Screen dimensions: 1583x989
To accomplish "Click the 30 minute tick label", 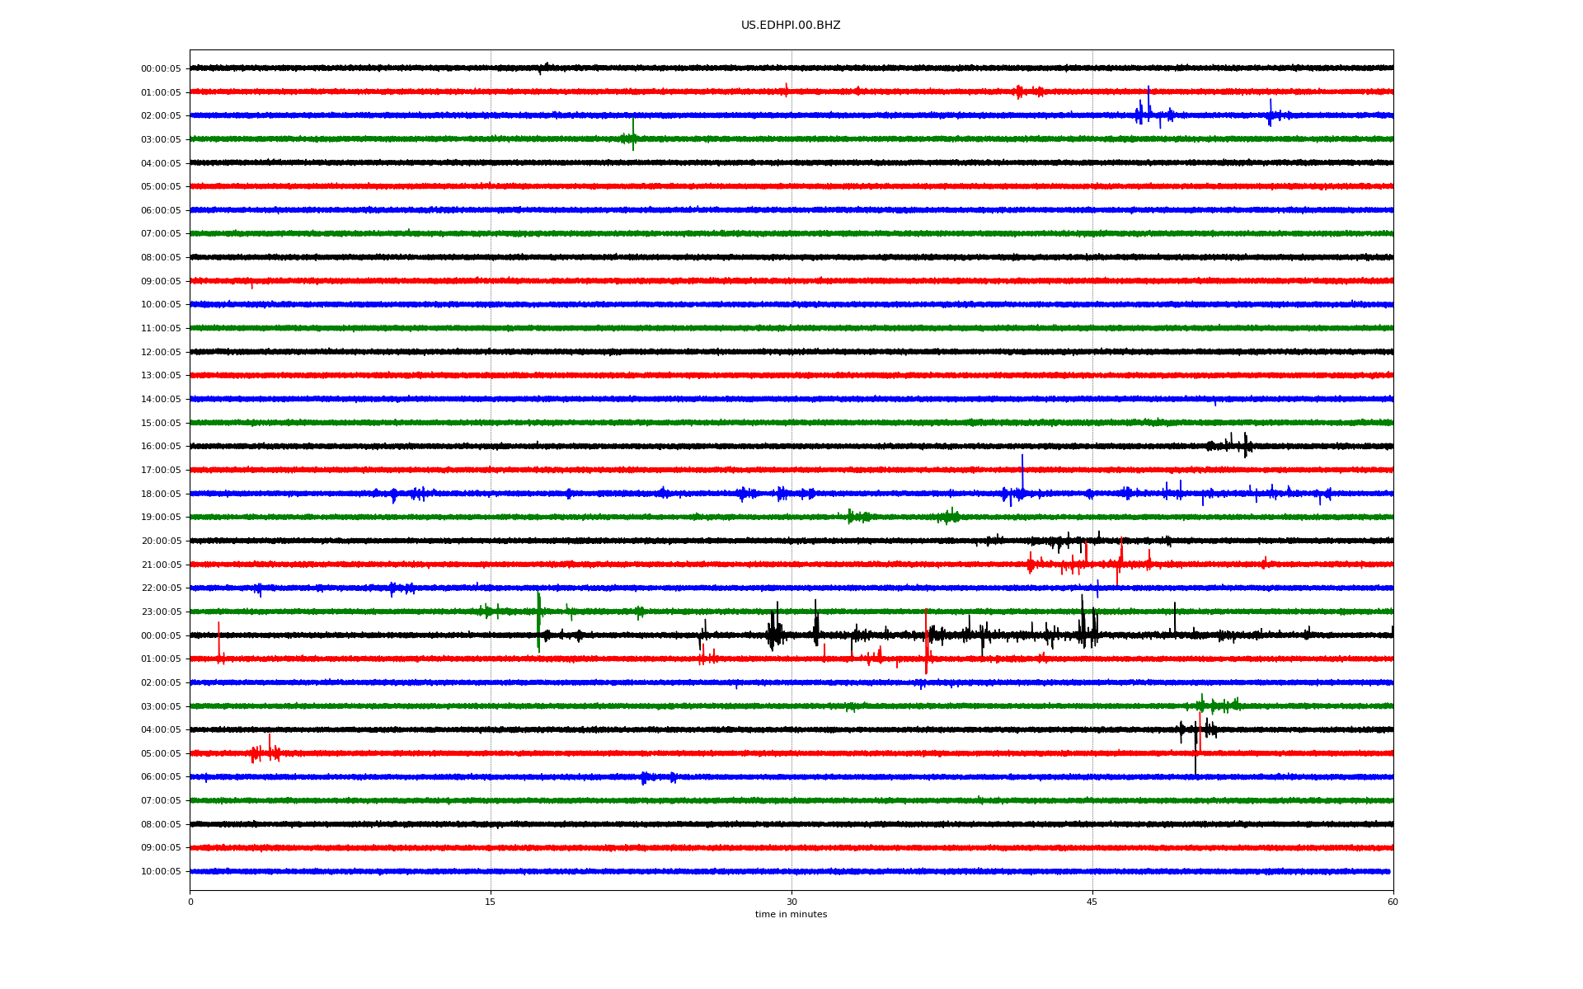I will pyautogui.click(x=791, y=902).
